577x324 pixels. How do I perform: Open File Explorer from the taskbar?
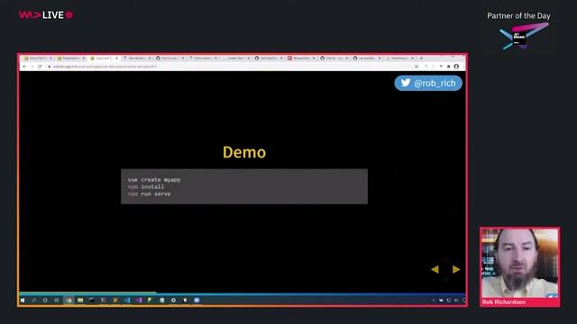80,300
